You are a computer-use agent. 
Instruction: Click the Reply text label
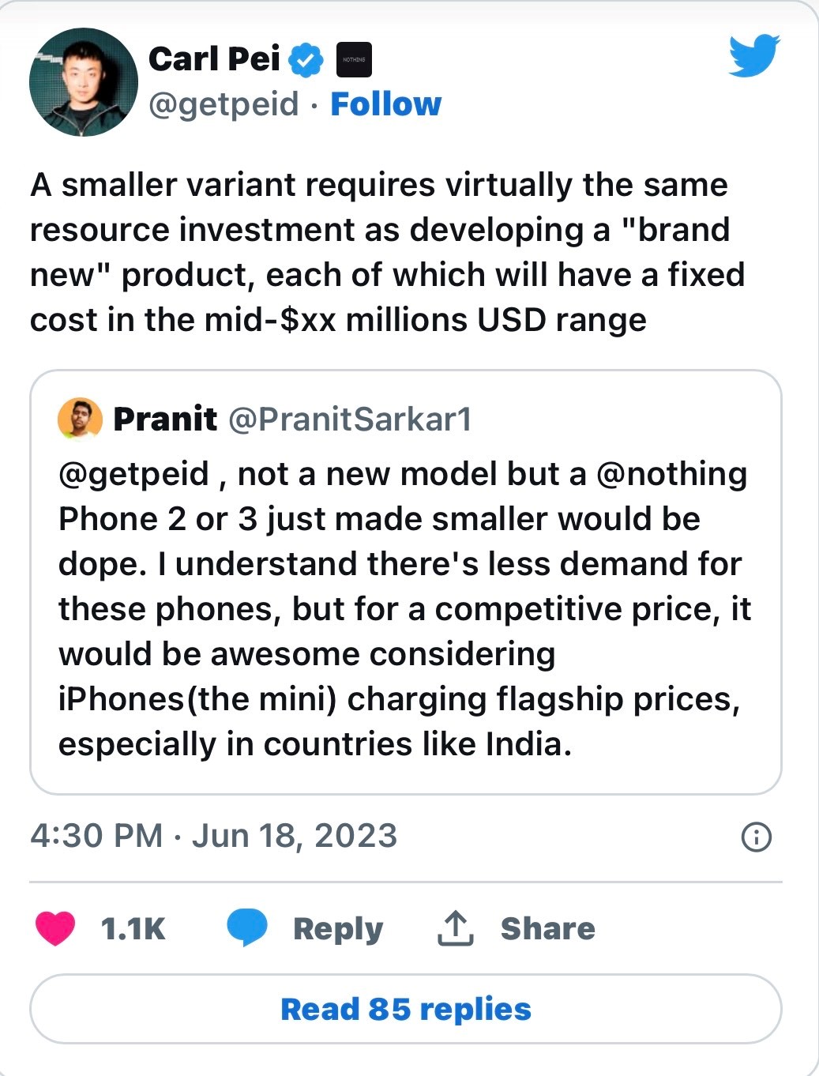(338, 929)
